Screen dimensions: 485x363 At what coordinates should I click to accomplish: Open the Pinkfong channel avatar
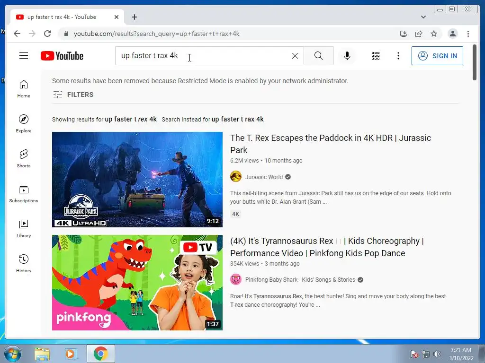(236, 280)
